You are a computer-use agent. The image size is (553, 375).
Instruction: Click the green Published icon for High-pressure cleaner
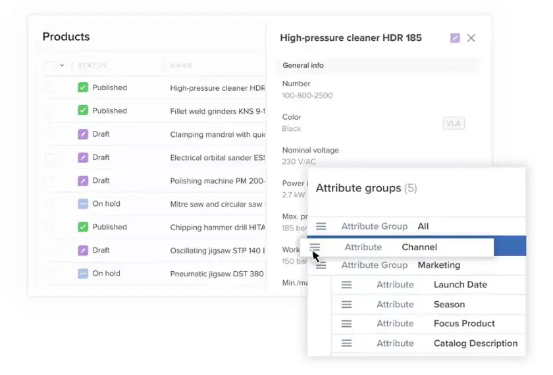(x=83, y=87)
